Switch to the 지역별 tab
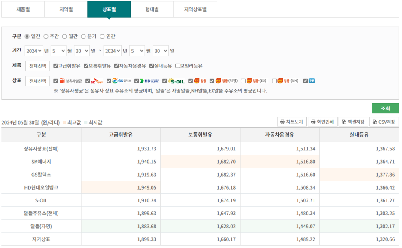 (x=66, y=9)
